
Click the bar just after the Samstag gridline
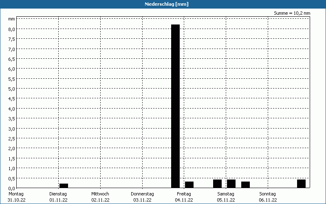point(231,184)
